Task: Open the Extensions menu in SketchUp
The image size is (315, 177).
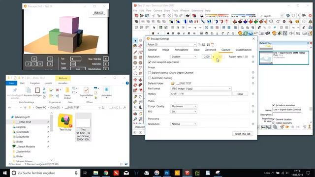Action: coord(197,10)
